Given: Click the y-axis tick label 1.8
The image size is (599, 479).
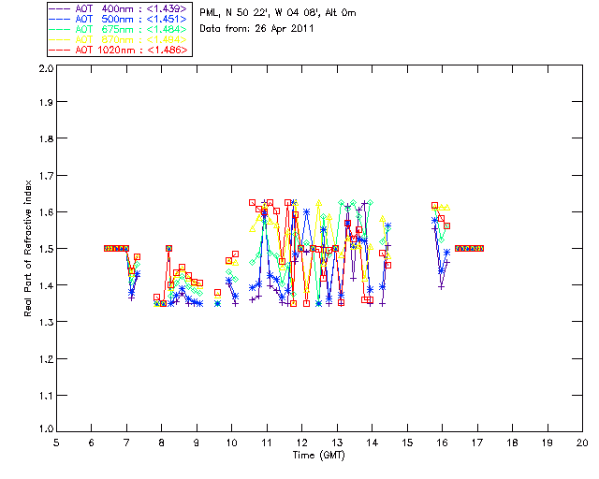Looking at the screenshot, I should tap(46, 138).
